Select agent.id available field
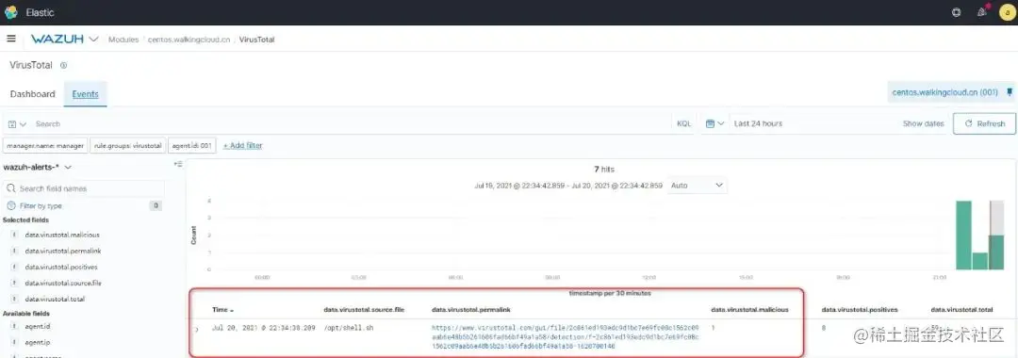Image resolution: width=1018 pixels, height=358 pixels. pyautogui.click(x=38, y=326)
